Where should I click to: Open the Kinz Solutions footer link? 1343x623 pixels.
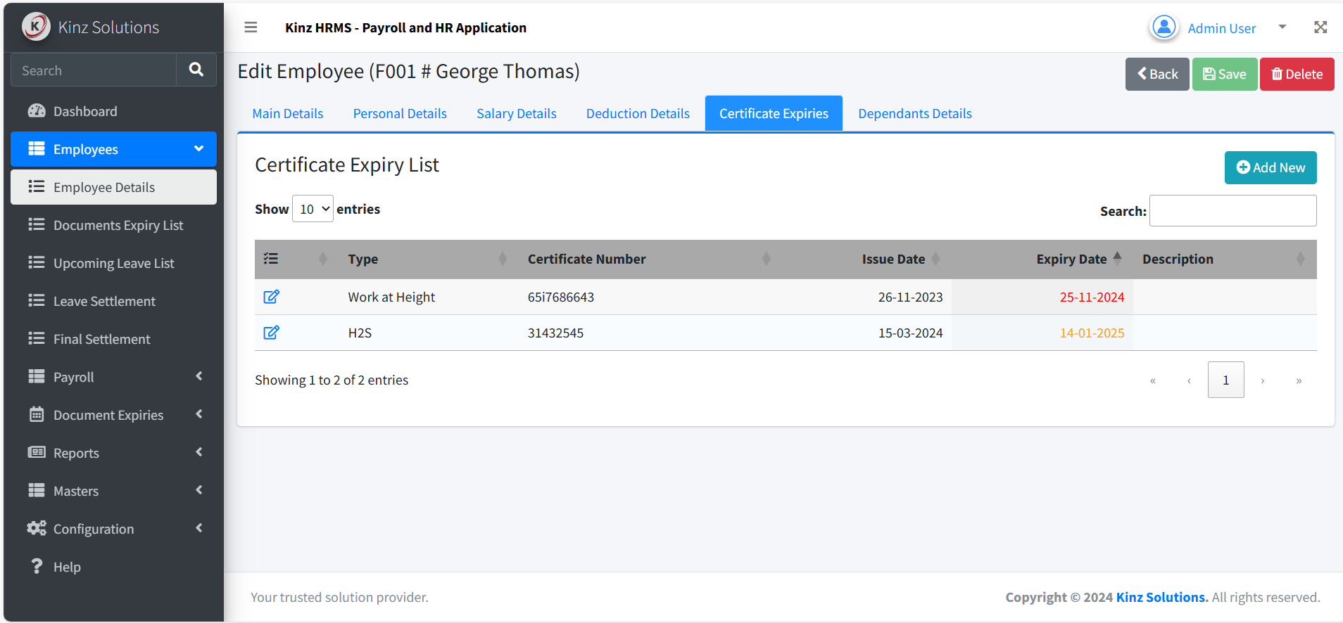click(1162, 597)
